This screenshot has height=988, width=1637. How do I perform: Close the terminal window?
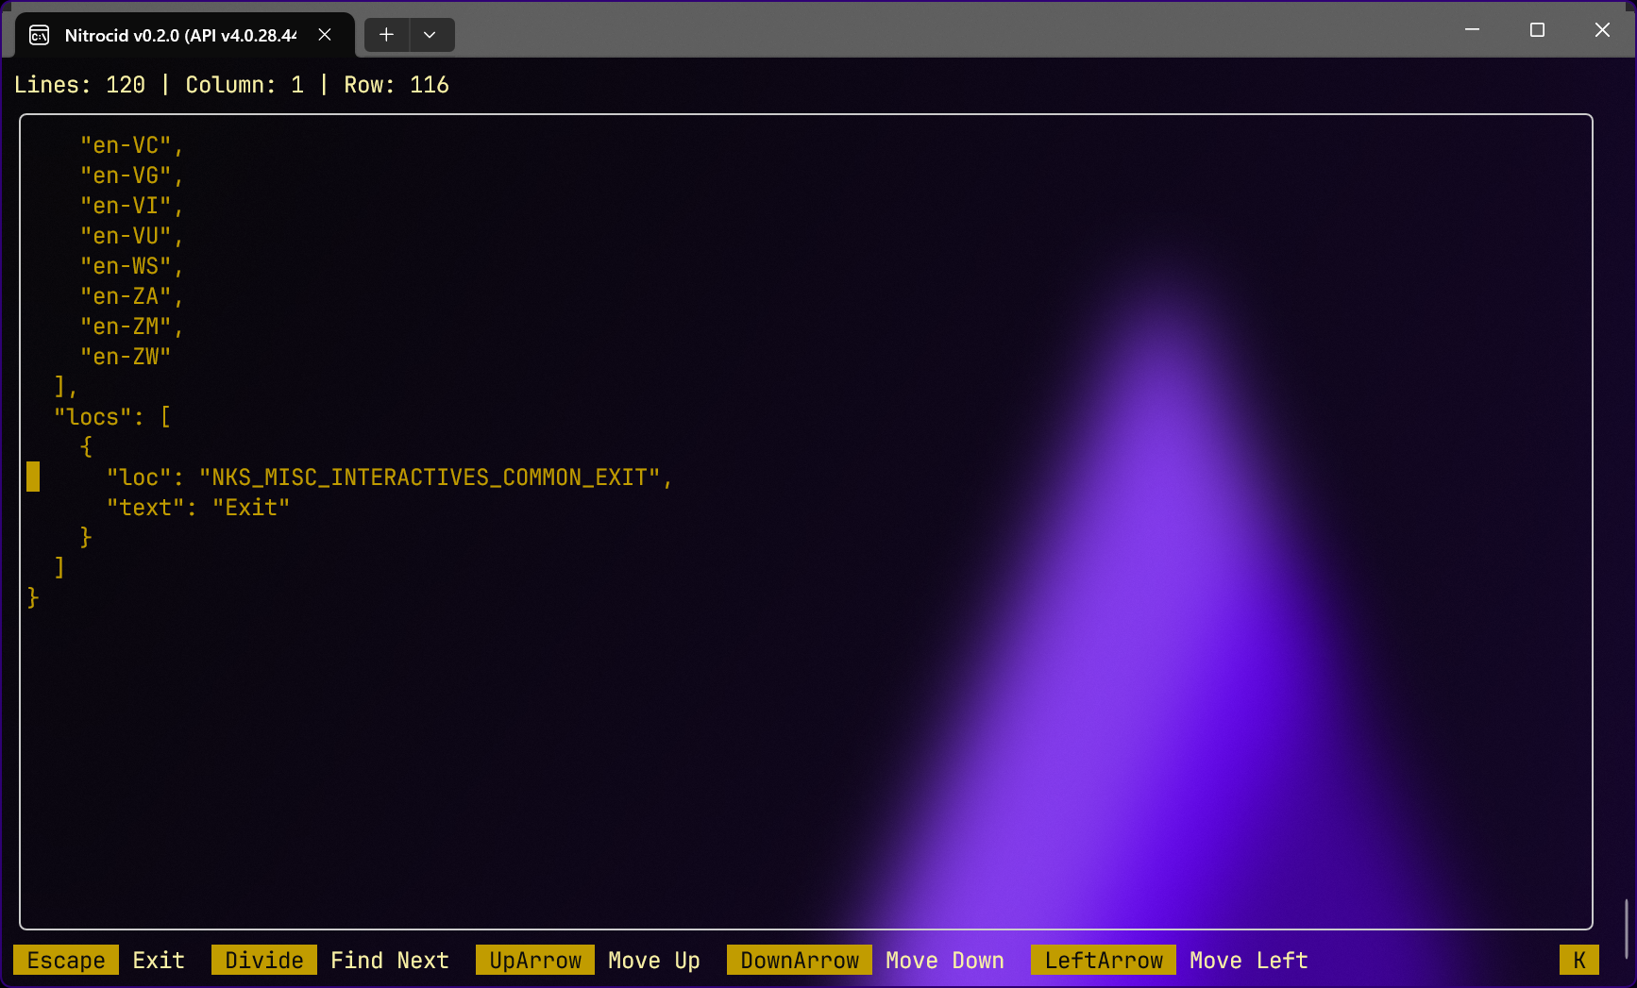(x=1602, y=30)
